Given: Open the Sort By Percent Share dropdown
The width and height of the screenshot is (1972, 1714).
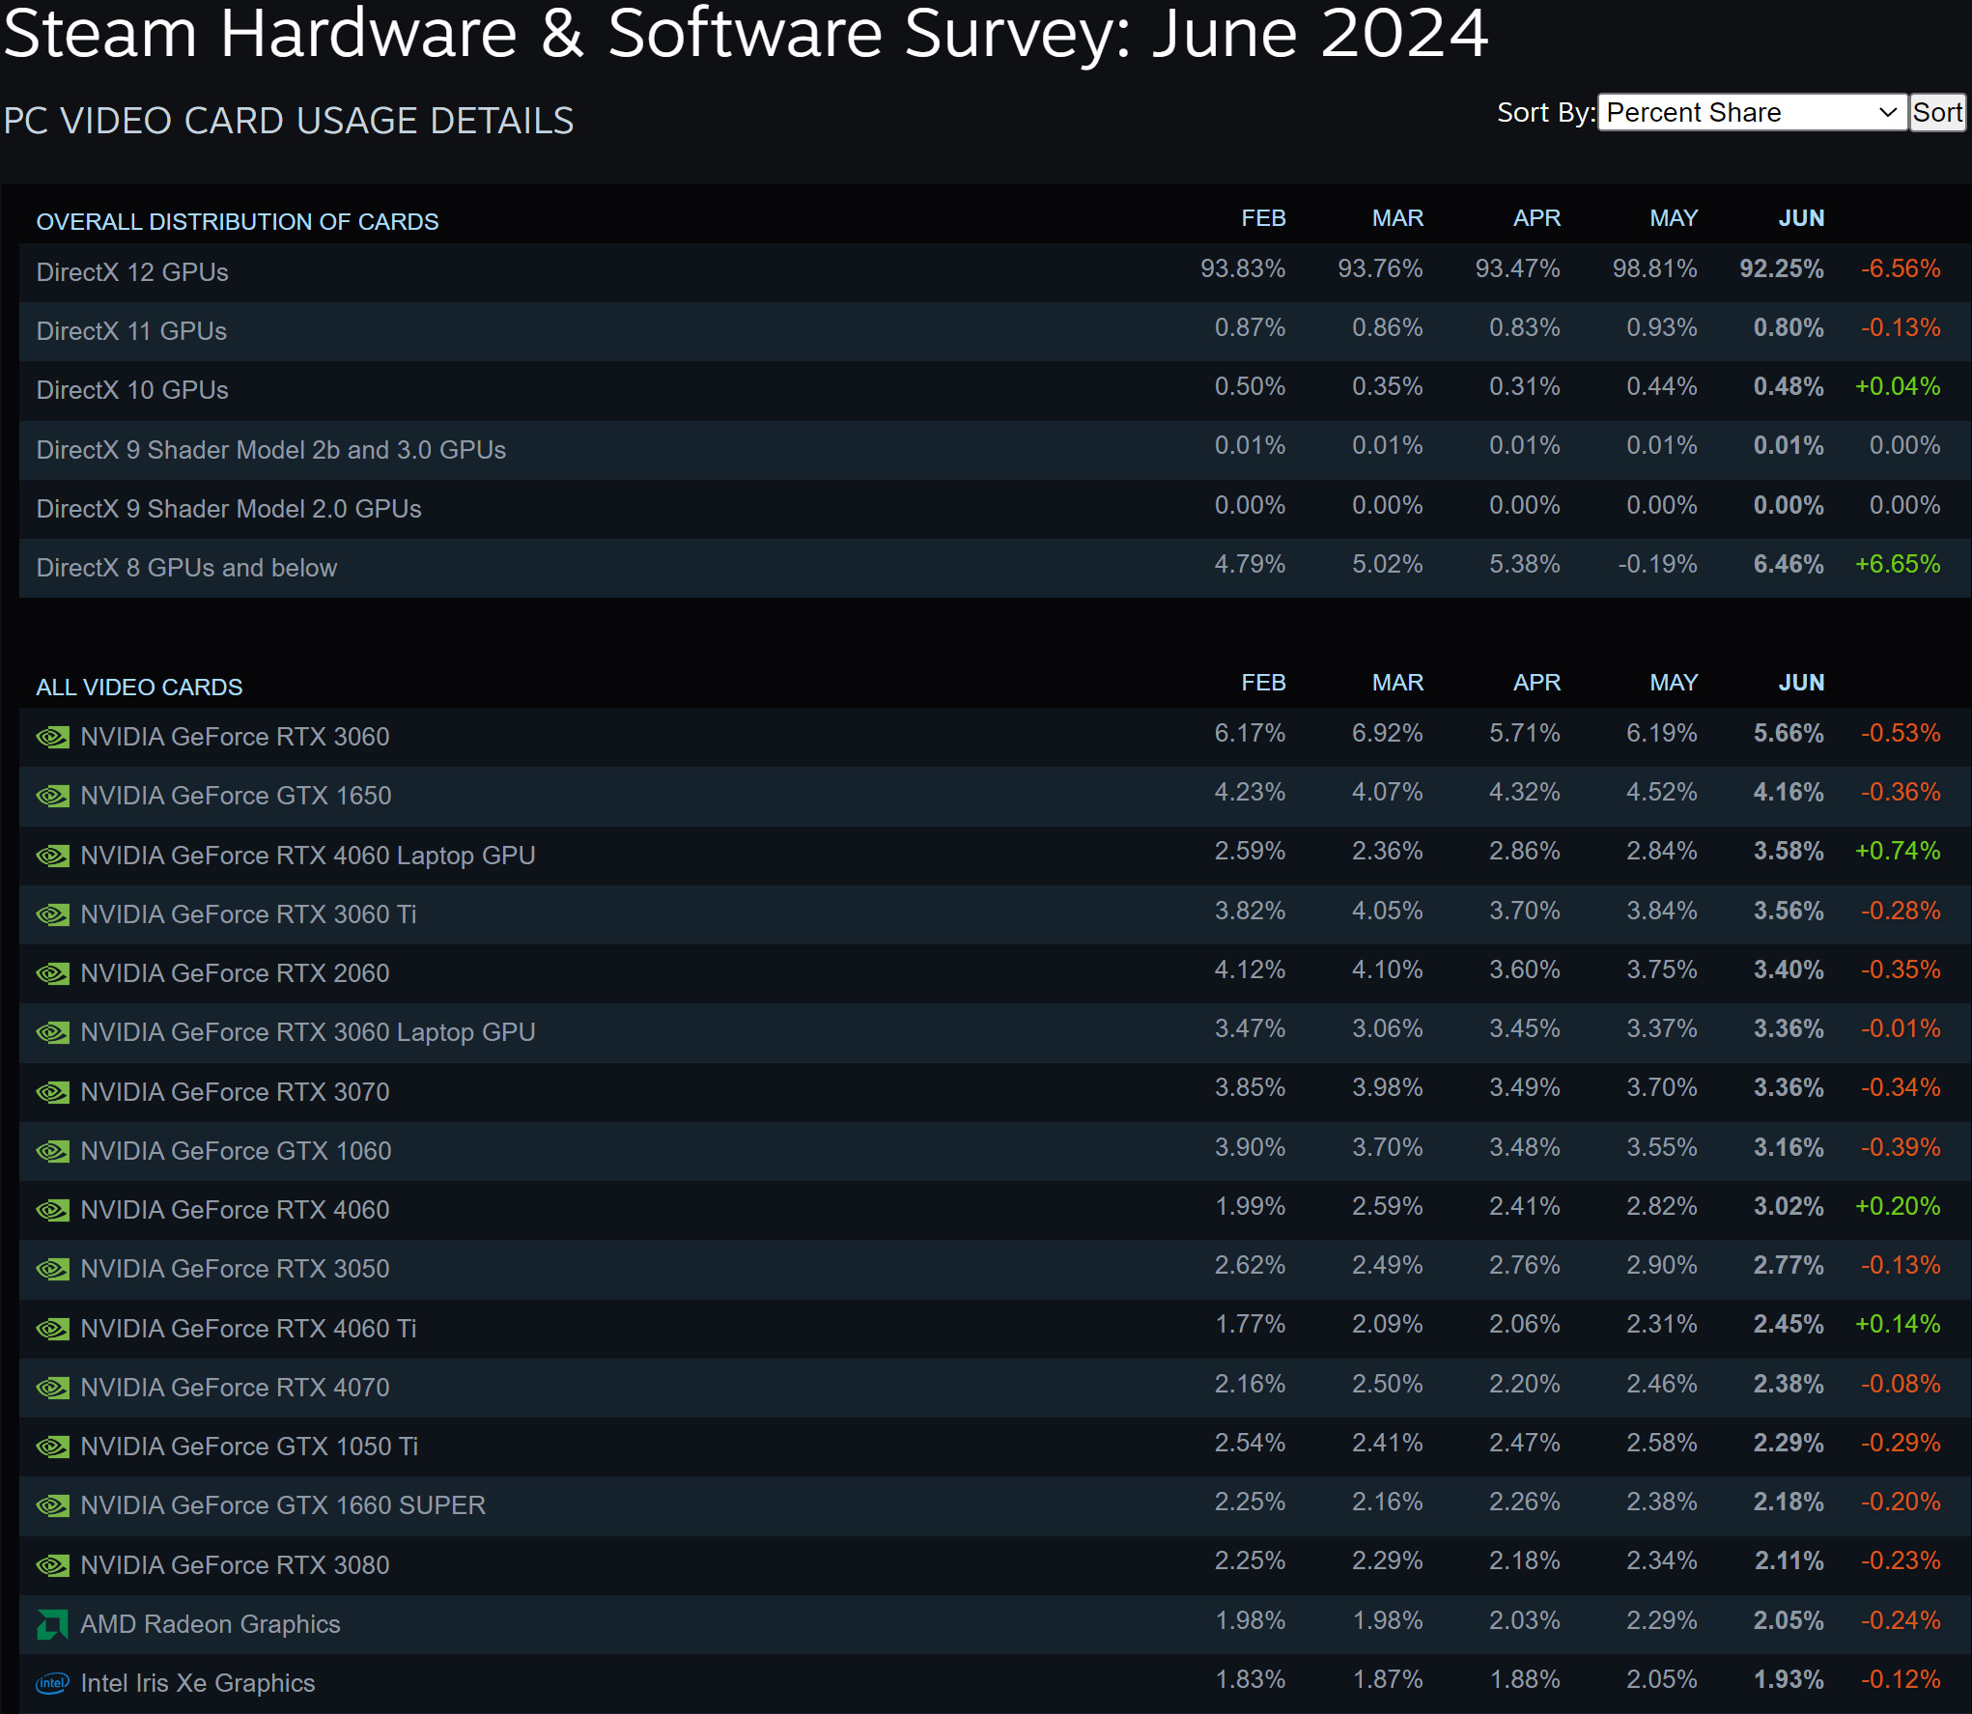Looking at the screenshot, I should 1753,113.
